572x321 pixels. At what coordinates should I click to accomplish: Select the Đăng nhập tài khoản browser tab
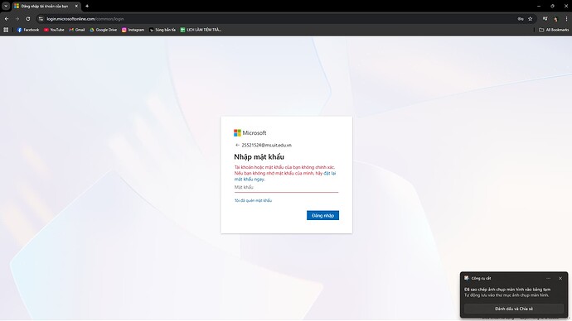tap(46, 6)
